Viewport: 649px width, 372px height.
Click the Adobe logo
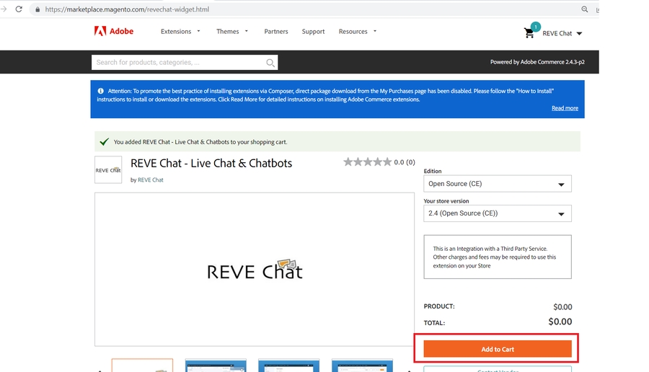coord(109,32)
